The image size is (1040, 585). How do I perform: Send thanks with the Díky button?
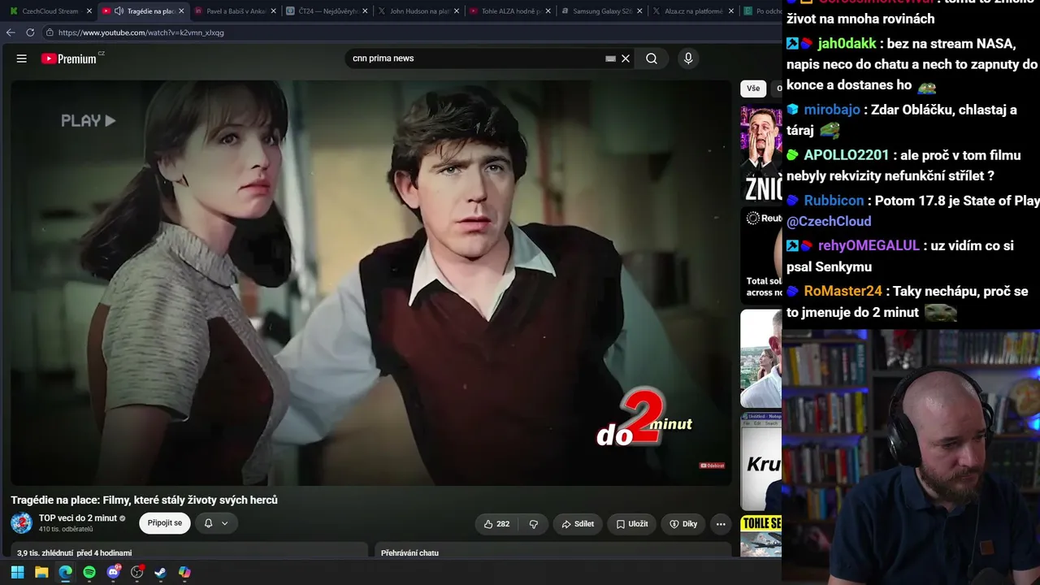(x=683, y=524)
